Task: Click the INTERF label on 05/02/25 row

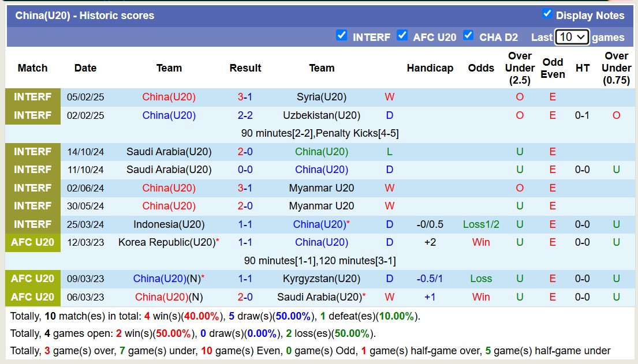Action: pos(33,97)
